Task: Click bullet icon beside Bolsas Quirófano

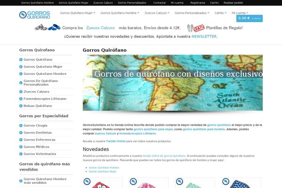Action: [x=21, y=106]
